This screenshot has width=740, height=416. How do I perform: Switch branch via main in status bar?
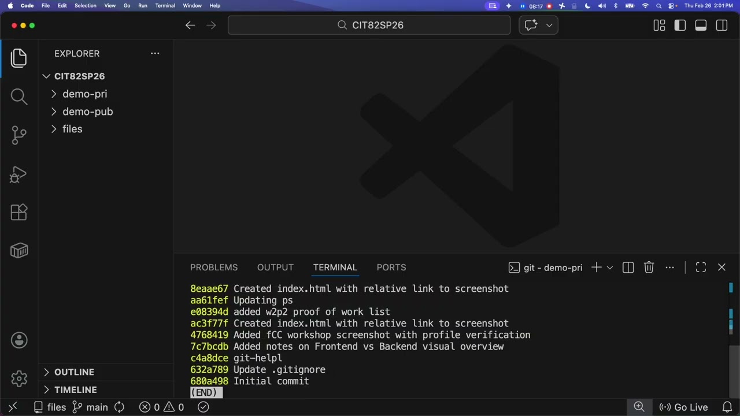(90, 407)
